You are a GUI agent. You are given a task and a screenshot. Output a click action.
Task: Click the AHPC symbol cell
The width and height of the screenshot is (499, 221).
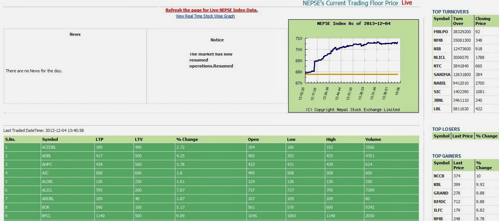[47, 164]
